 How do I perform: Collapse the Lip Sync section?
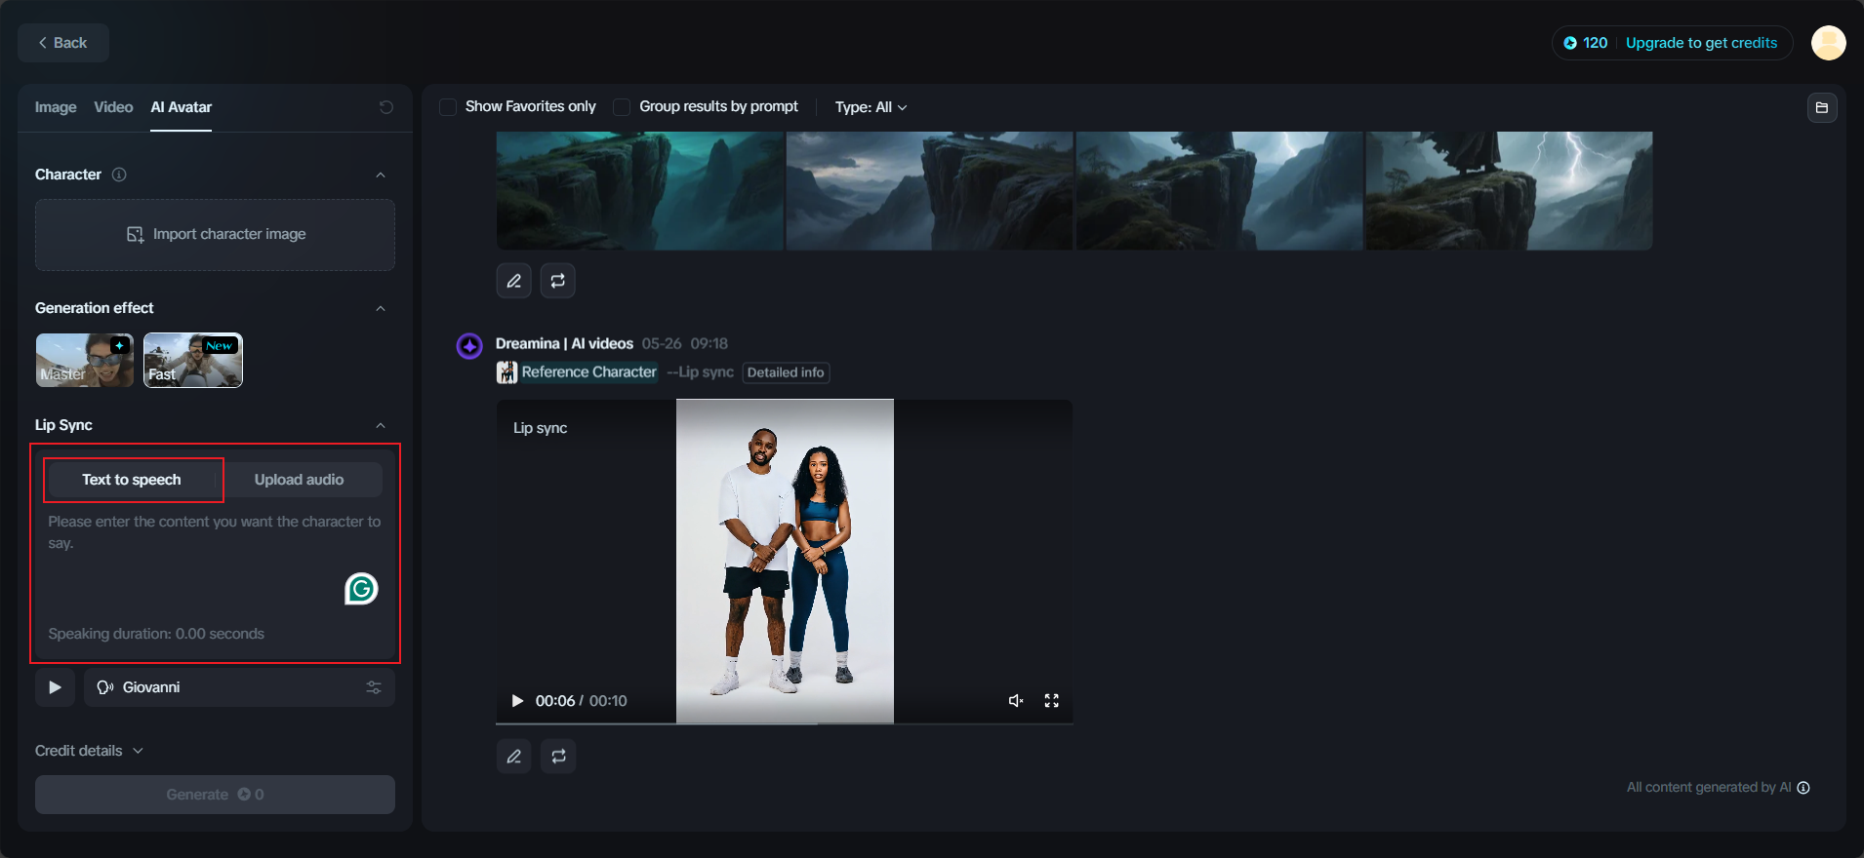coord(381,426)
